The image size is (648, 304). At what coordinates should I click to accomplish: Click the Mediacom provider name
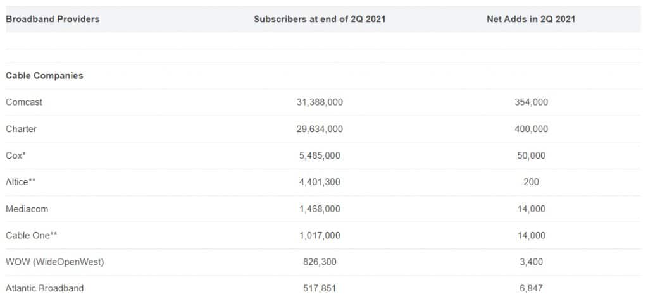(x=27, y=209)
